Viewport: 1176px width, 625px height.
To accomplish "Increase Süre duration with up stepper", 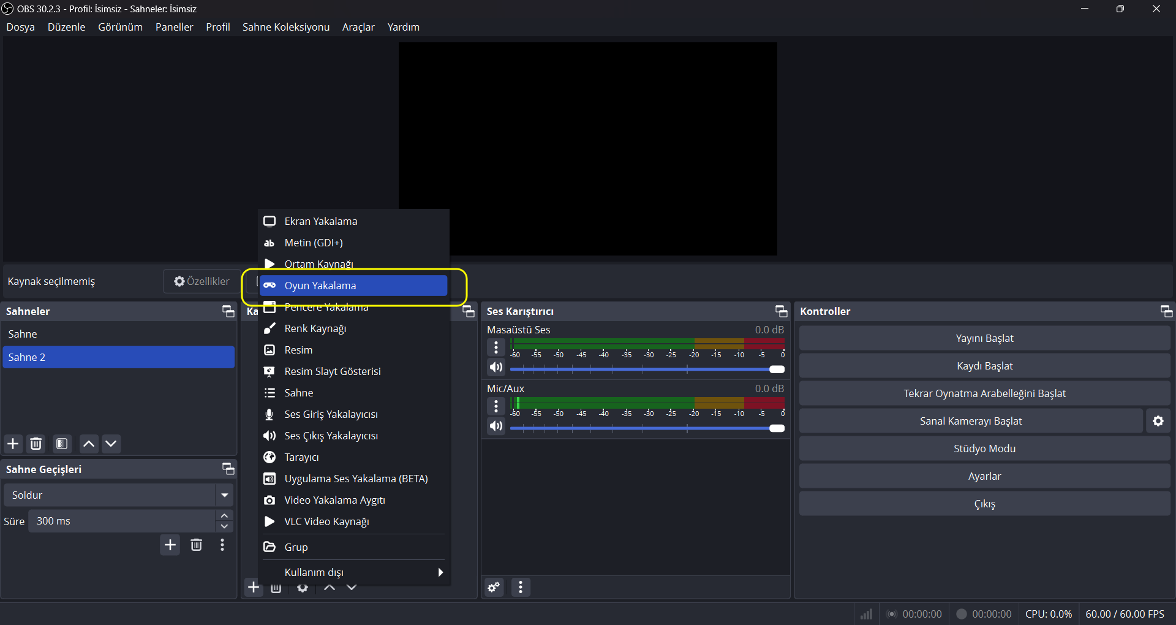I will 225,516.
